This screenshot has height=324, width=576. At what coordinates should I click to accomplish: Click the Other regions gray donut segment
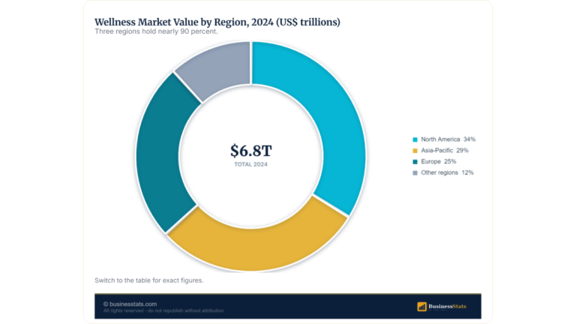point(220,68)
